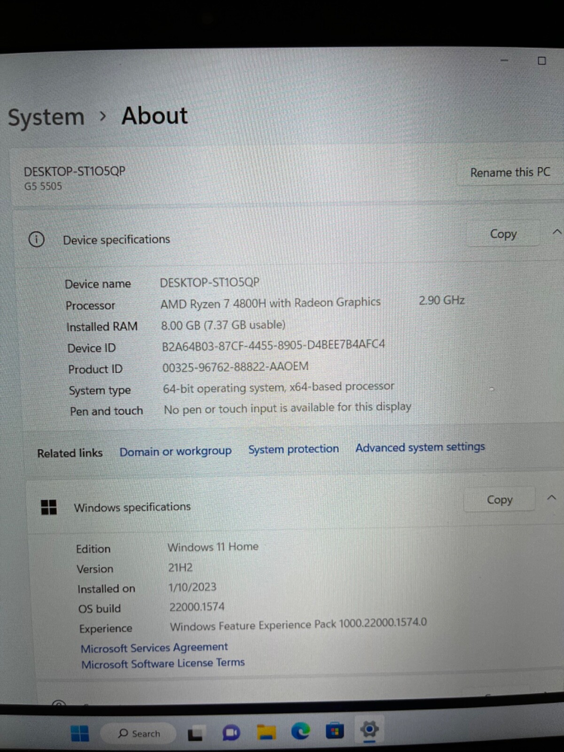Image resolution: width=564 pixels, height=752 pixels.
Task: Click the Windows specifications logo icon
Action: (49, 507)
